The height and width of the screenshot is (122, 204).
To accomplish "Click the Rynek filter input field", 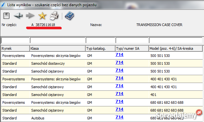I will pos(15,40).
